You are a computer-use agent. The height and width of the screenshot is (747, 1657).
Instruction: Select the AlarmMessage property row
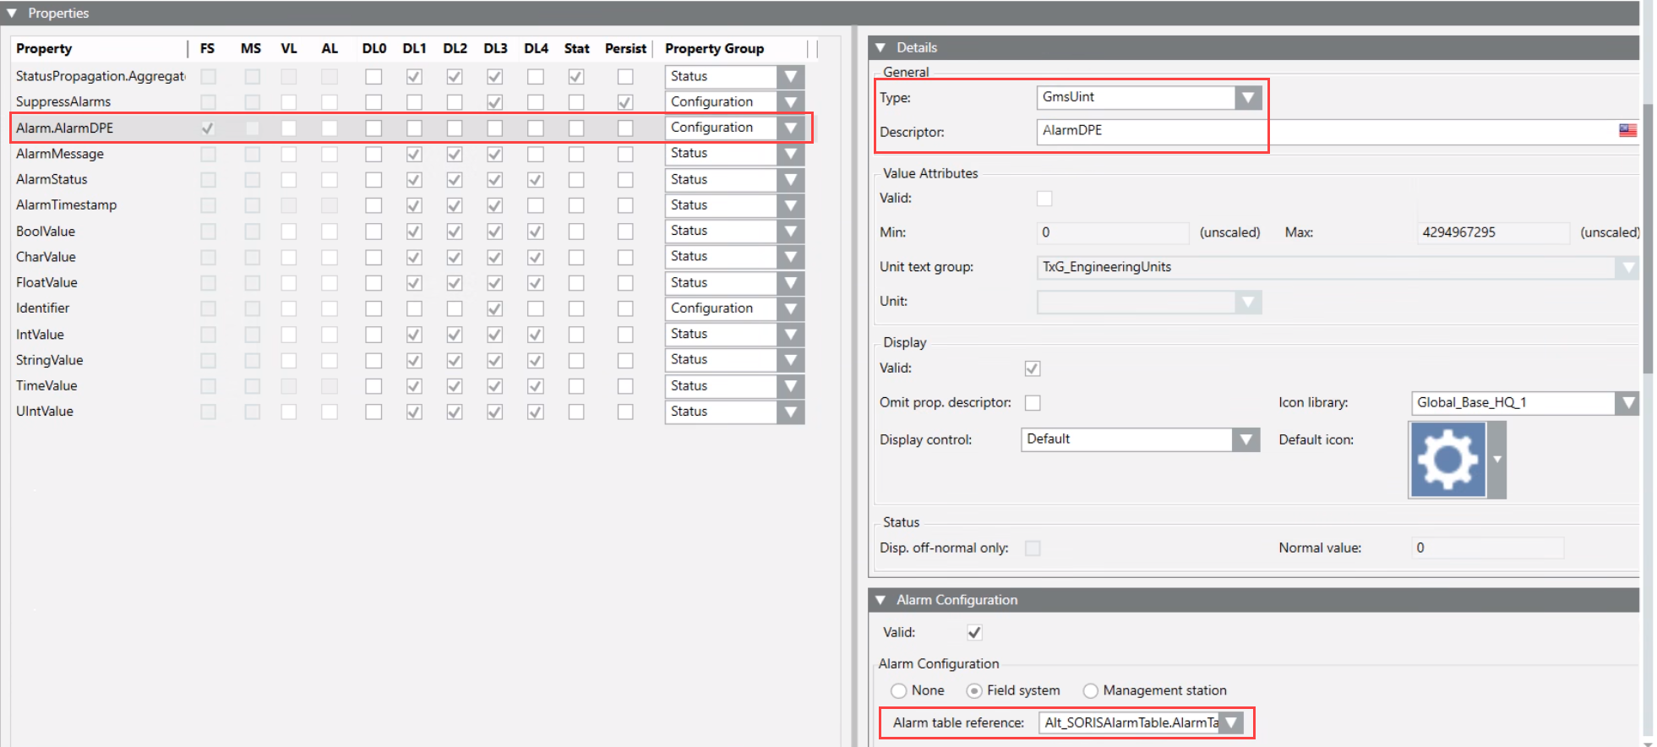coord(60,154)
